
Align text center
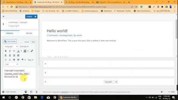click(10, 55)
